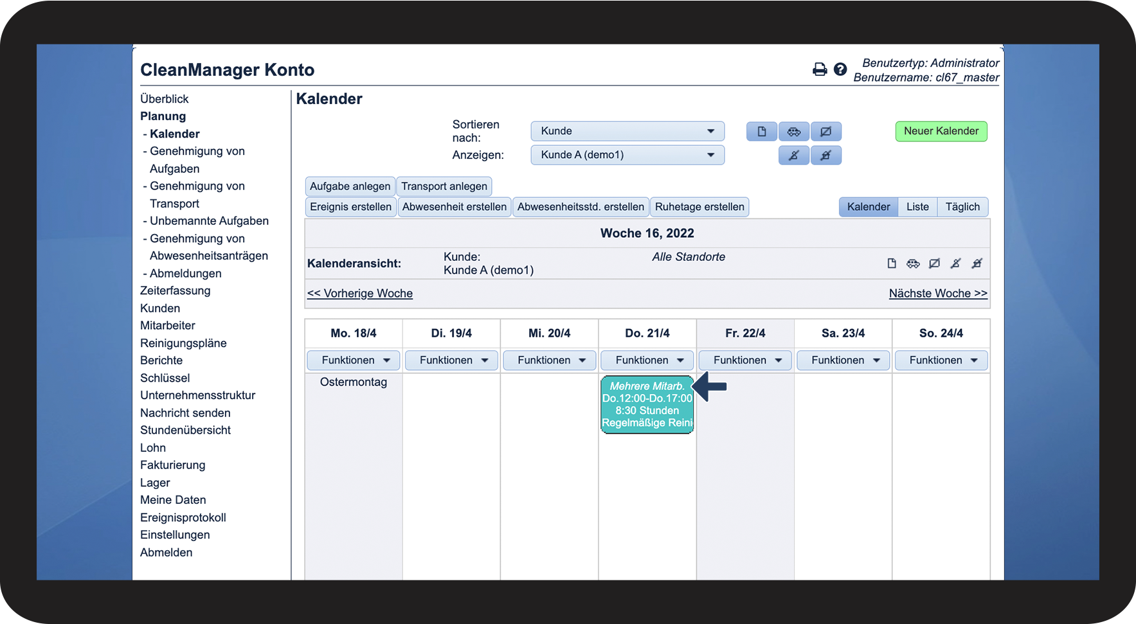This screenshot has height=624, width=1136.
Task: Open the Sortieren nach dropdown showing Kunde
Action: pyautogui.click(x=627, y=131)
